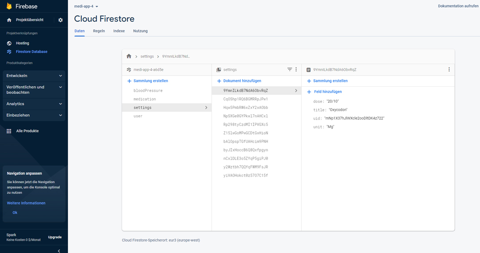Click Dokumentation aufrufen link
Image resolution: width=480 pixels, height=253 pixels.
pyautogui.click(x=458, y=6)
